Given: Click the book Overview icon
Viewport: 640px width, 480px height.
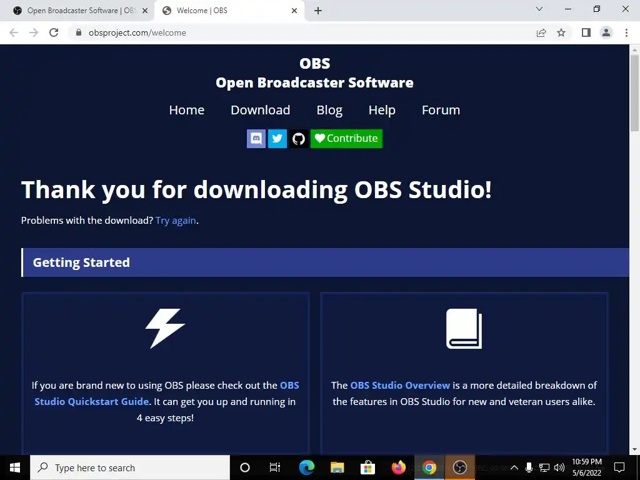Looking at the screenshot, I should pyautogui.click(x=464, y=329).
